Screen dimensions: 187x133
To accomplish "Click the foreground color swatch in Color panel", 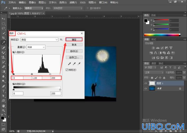I will pos(146,21).
